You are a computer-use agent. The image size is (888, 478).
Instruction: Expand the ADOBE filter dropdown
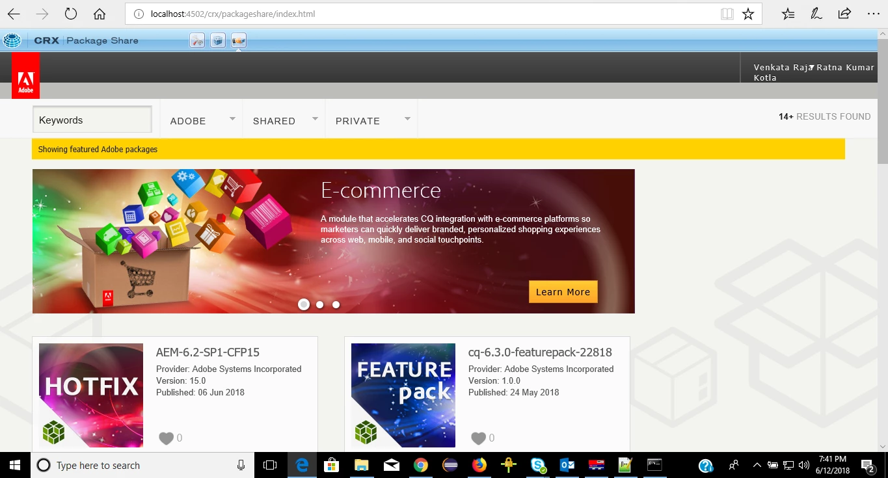click(x=233, y=118)
